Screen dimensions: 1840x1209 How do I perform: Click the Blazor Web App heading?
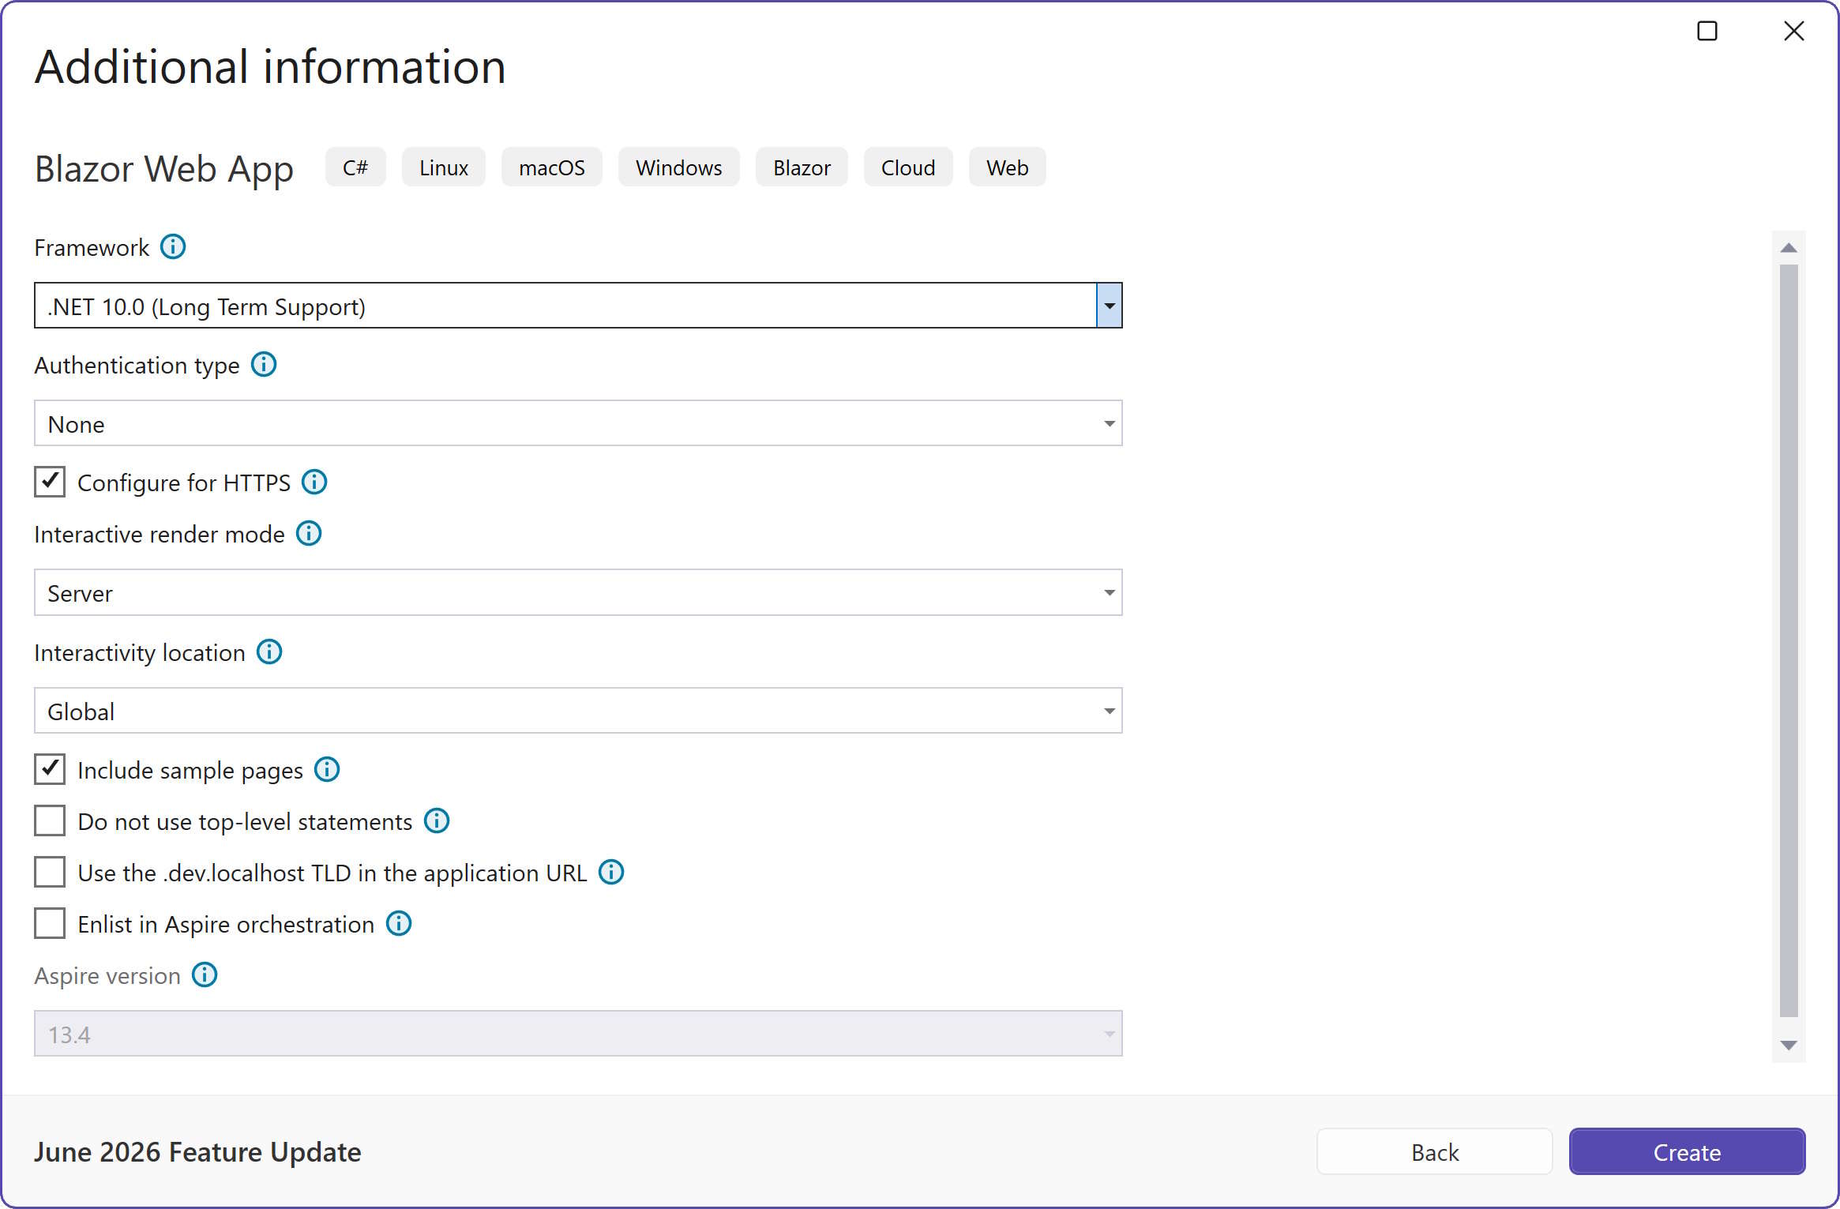point(164,168)
